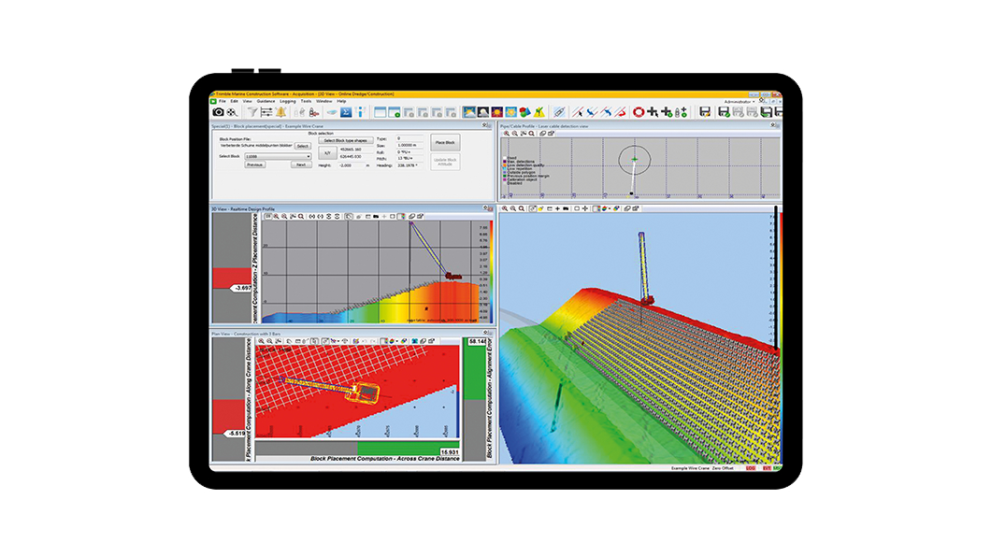The height and width of the screenshot is (557, 991).
Task: Click the save icon at the toolbar's right end
Action: 780,113
